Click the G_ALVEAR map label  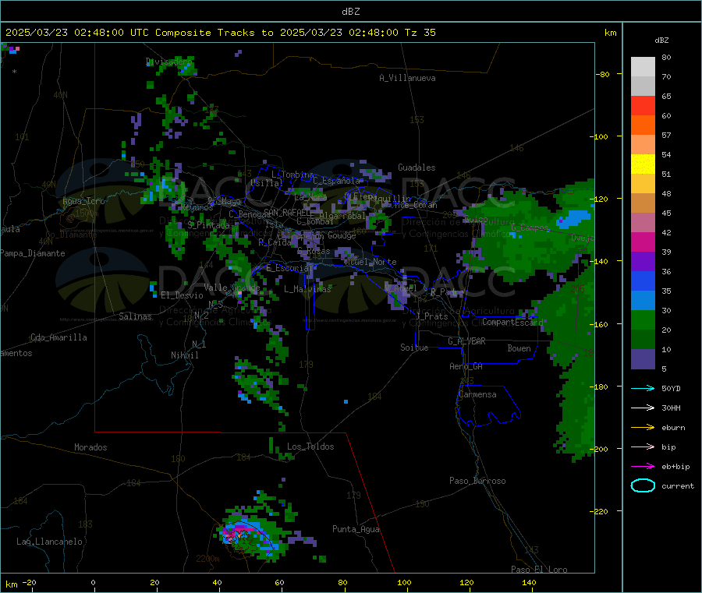click(x=466, y=341)
